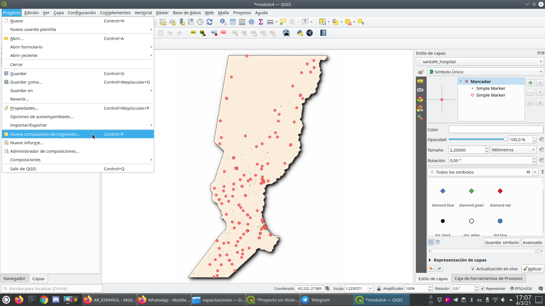Activate the map tips balloon icon
545x306 pixels.
283,22
